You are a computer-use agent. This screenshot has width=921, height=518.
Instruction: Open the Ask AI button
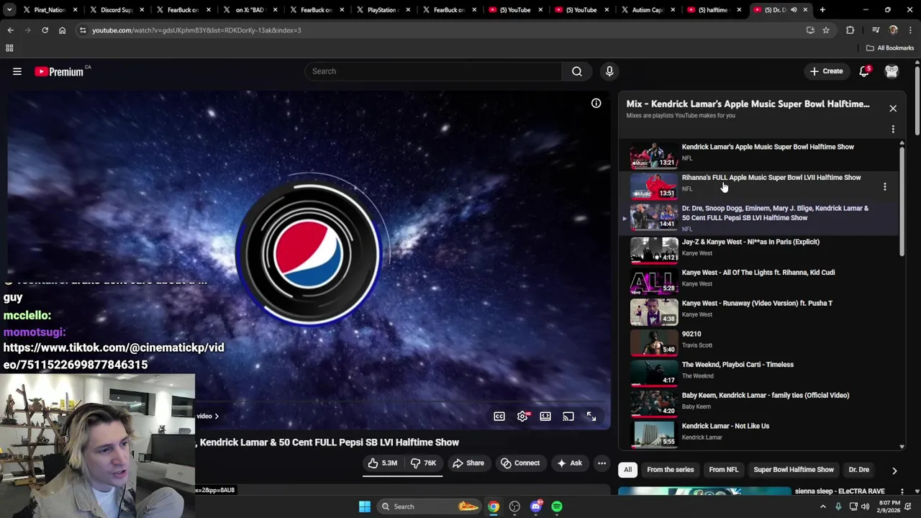pyautogui.click(x=569, y=463)
